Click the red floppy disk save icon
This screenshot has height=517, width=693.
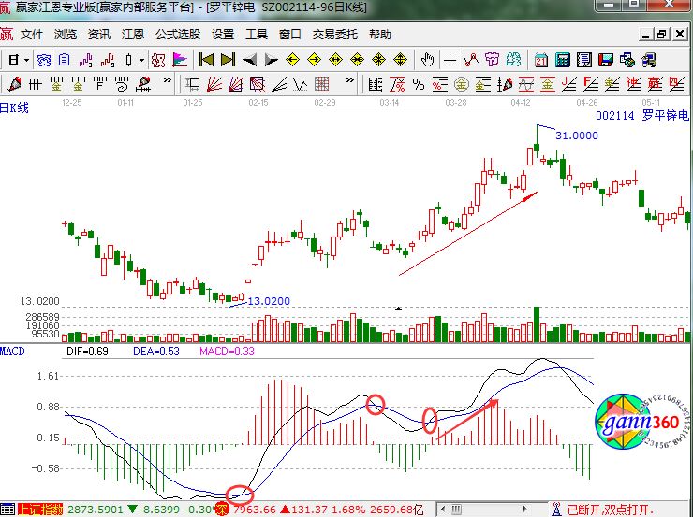(x=607, y=60)
